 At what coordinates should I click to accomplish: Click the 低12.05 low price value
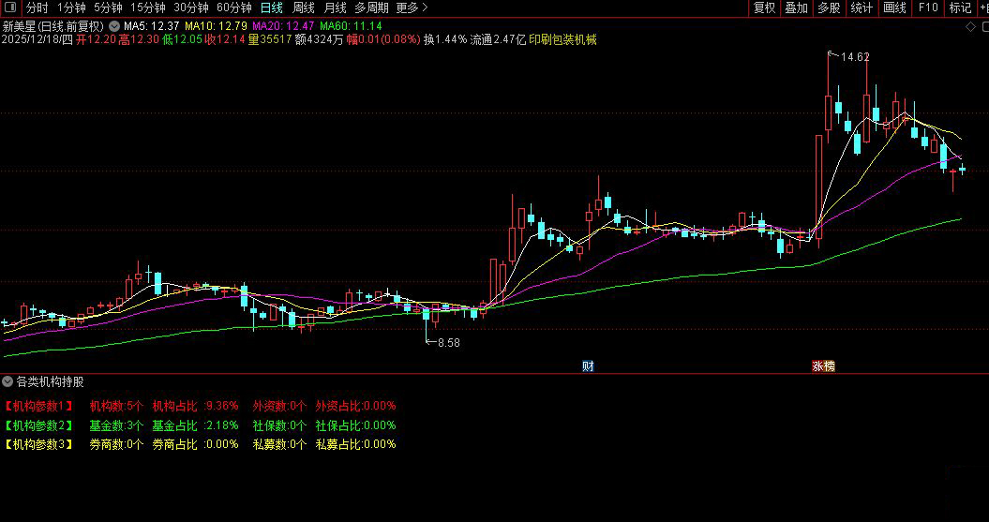[182, 39]
